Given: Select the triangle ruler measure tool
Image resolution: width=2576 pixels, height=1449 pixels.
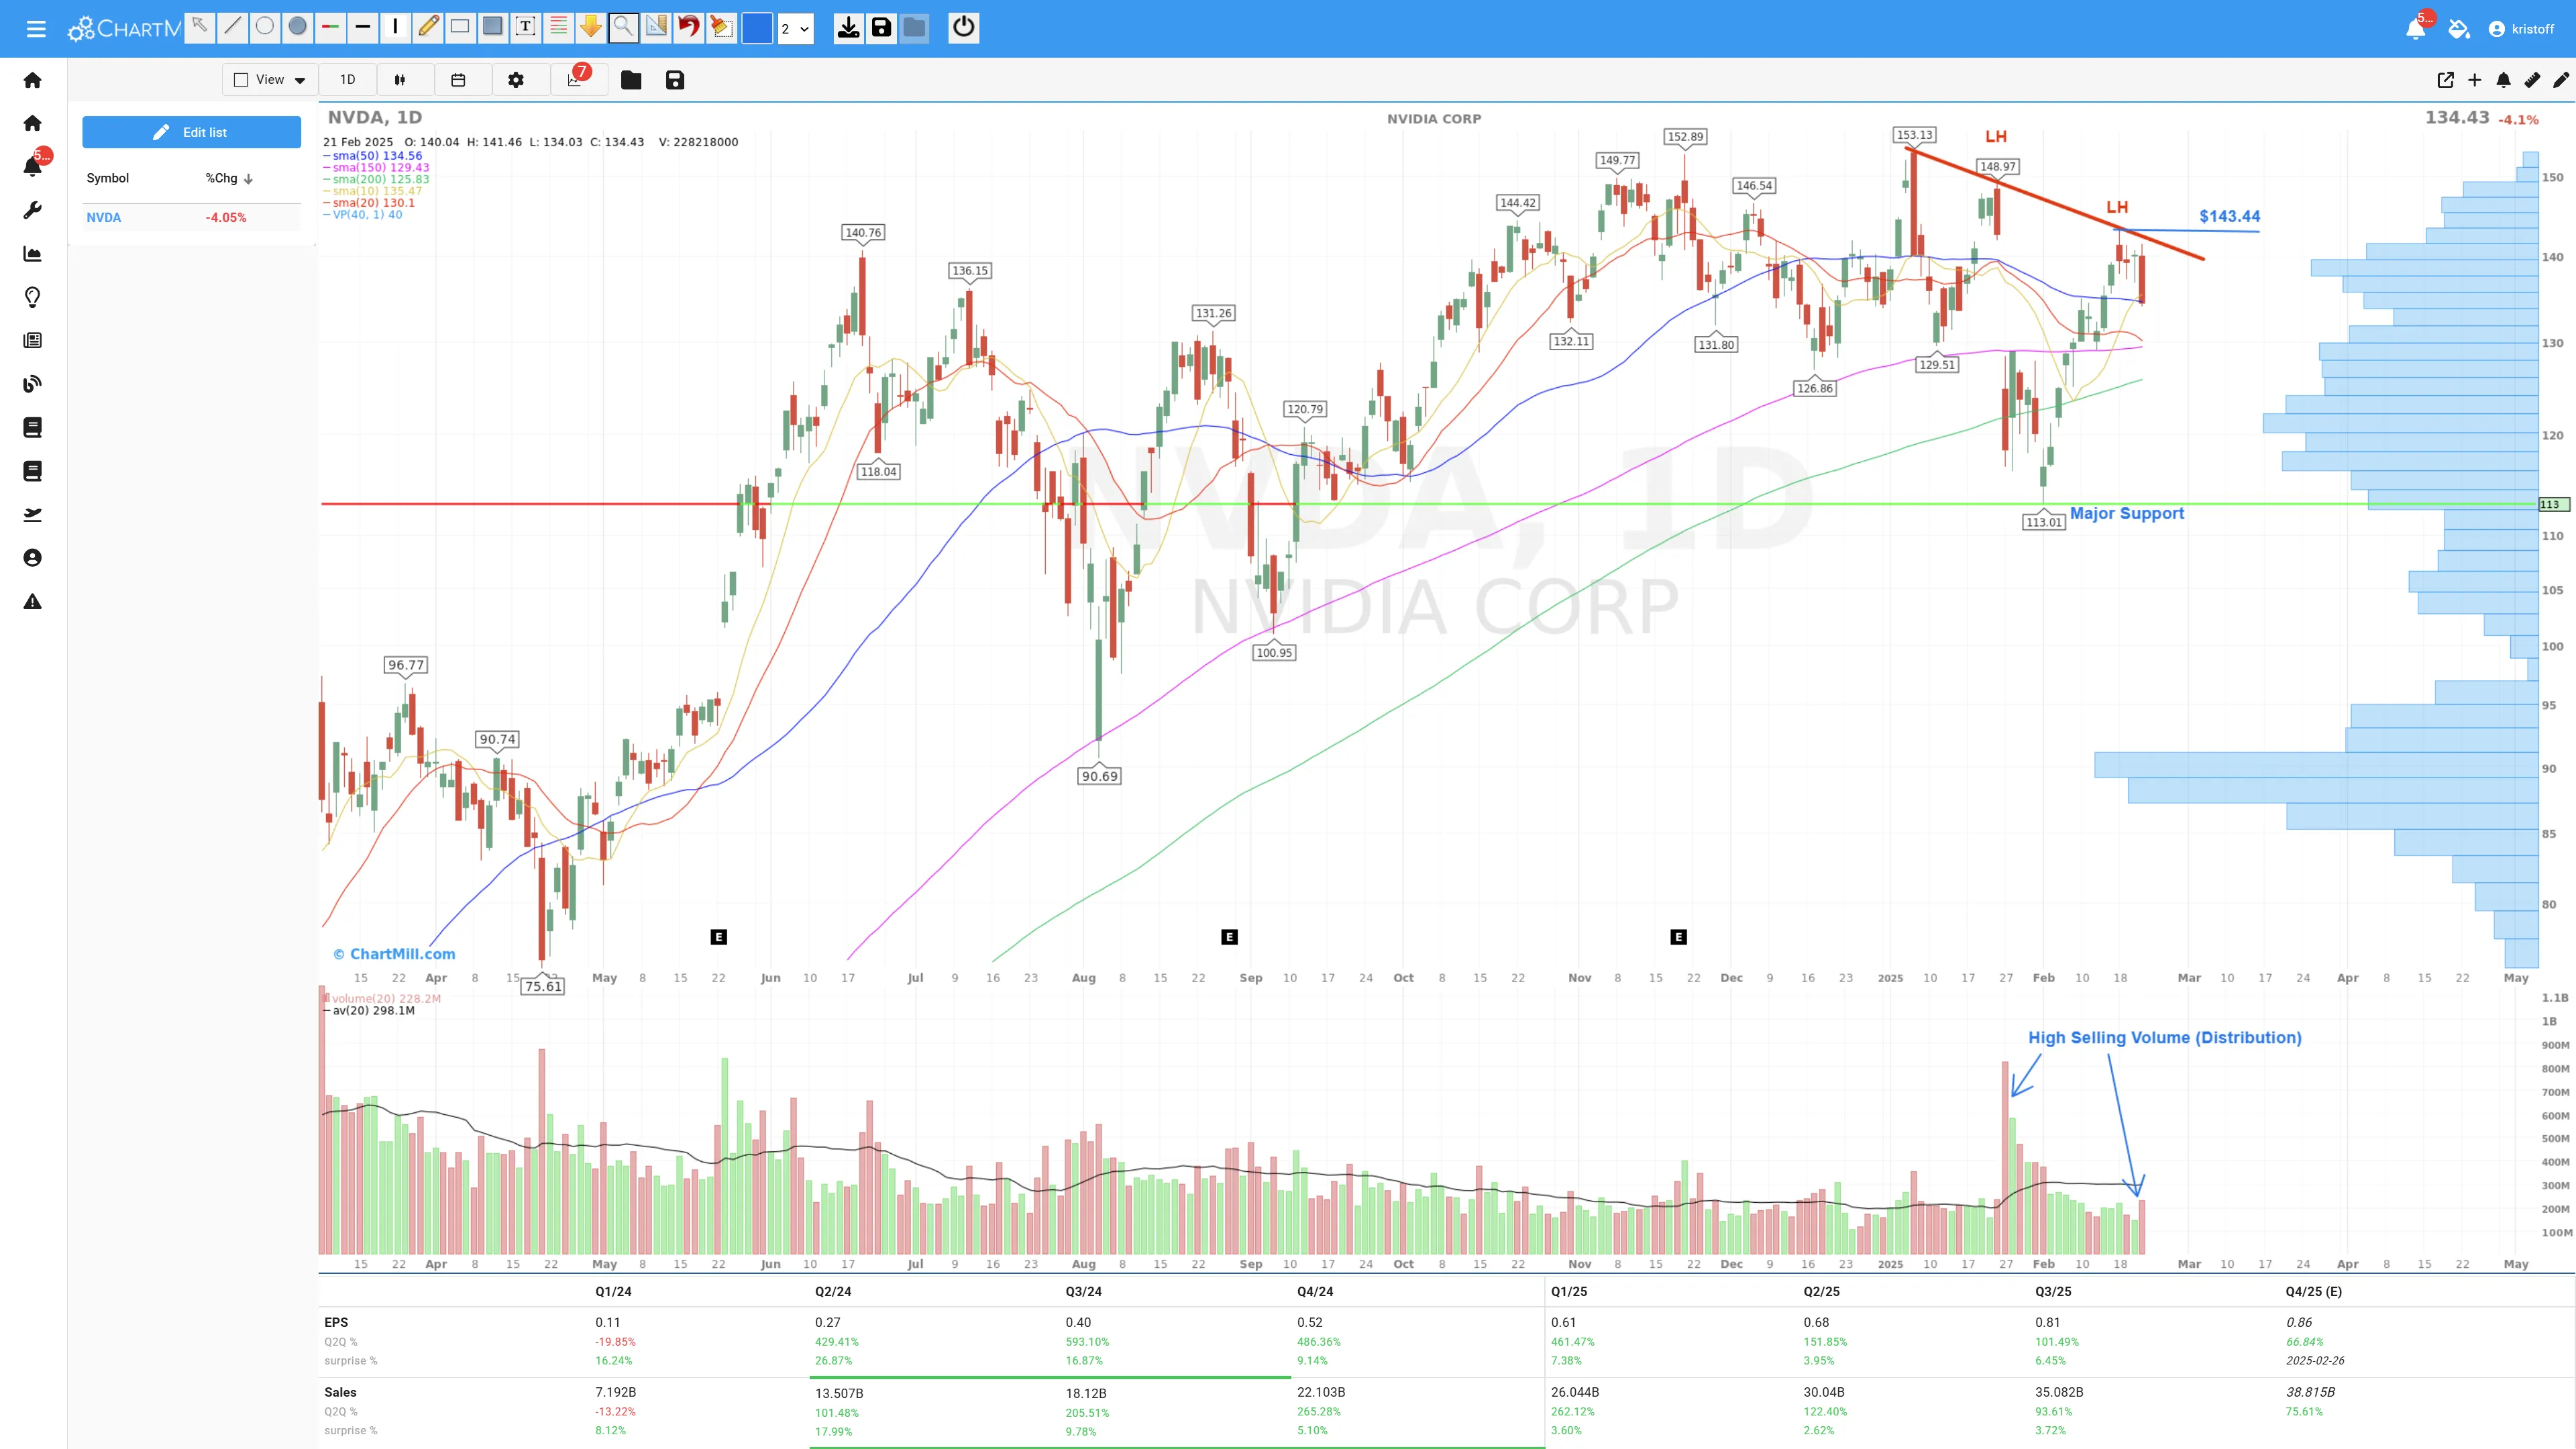Looking at the screenshot, I should 656,27.
